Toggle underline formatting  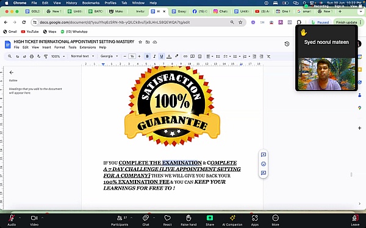(162, 57)
